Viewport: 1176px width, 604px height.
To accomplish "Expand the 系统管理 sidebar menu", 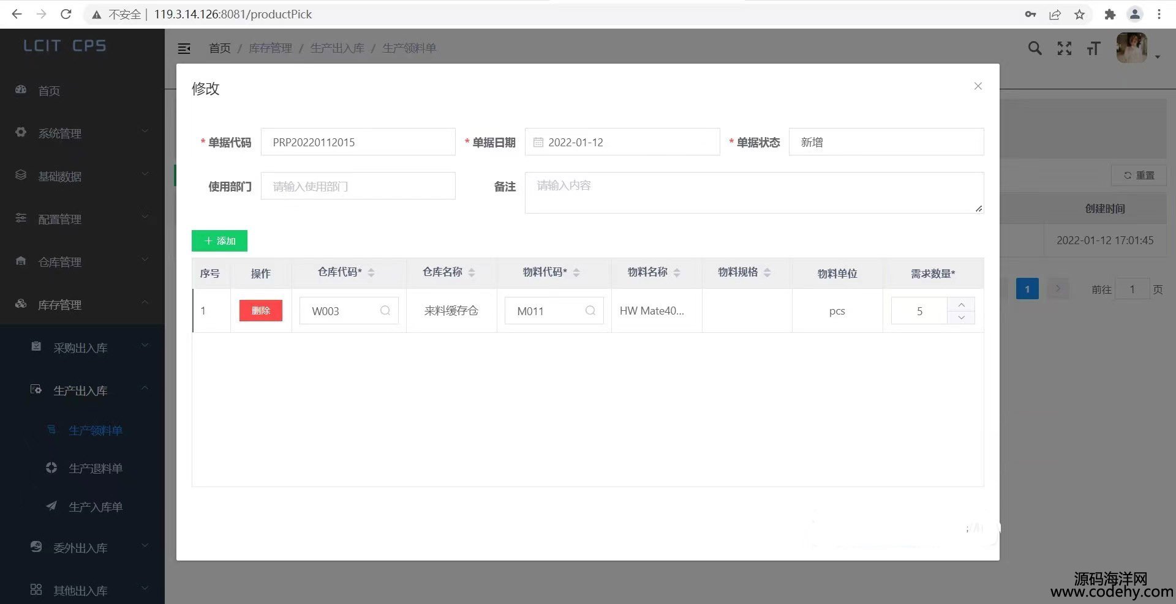I will click(x=82, y=133).
